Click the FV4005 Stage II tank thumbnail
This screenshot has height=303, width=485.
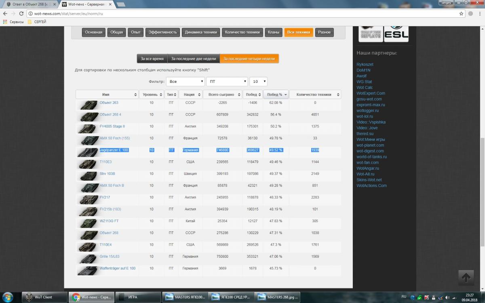88,129
